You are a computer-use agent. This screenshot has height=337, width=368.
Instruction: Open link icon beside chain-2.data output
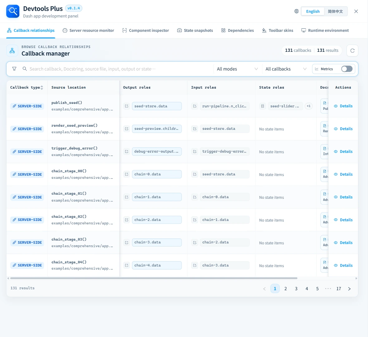coord(127,220)
